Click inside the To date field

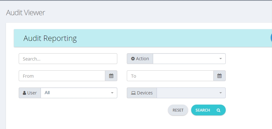pos(170,76)
